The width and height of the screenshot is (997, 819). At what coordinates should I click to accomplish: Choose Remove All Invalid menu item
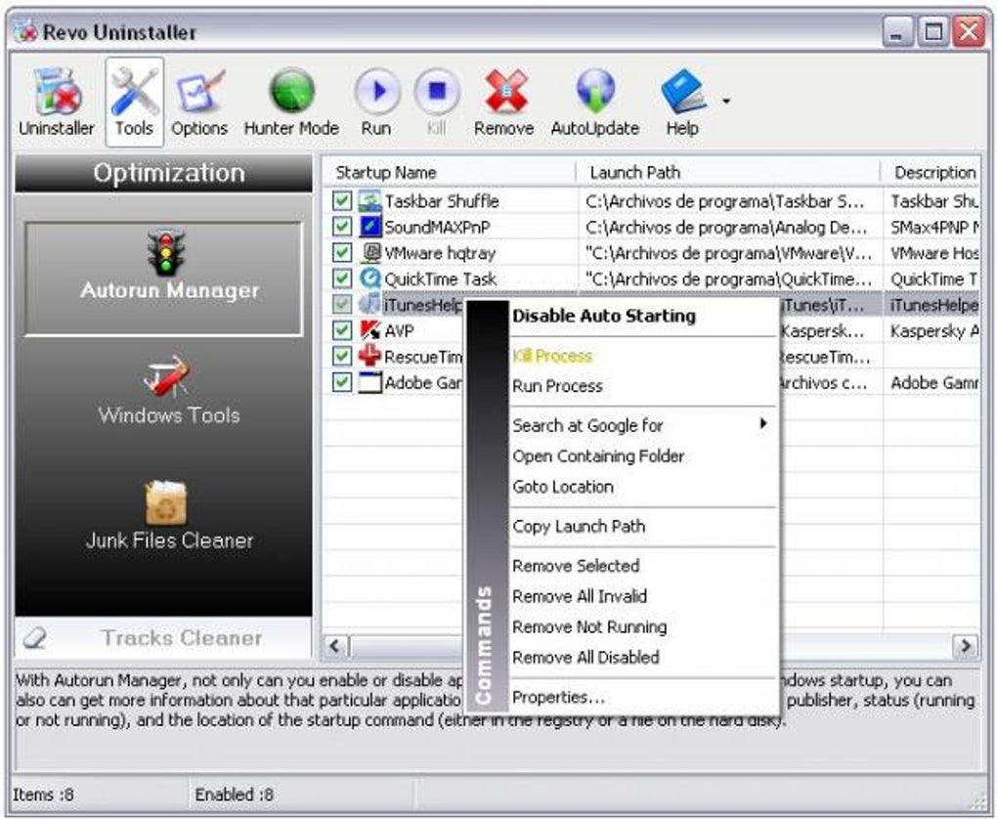point(643,596)
